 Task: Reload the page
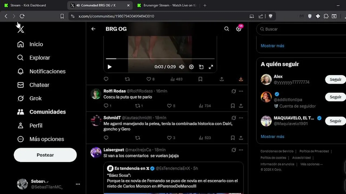[x=22, y=16]
